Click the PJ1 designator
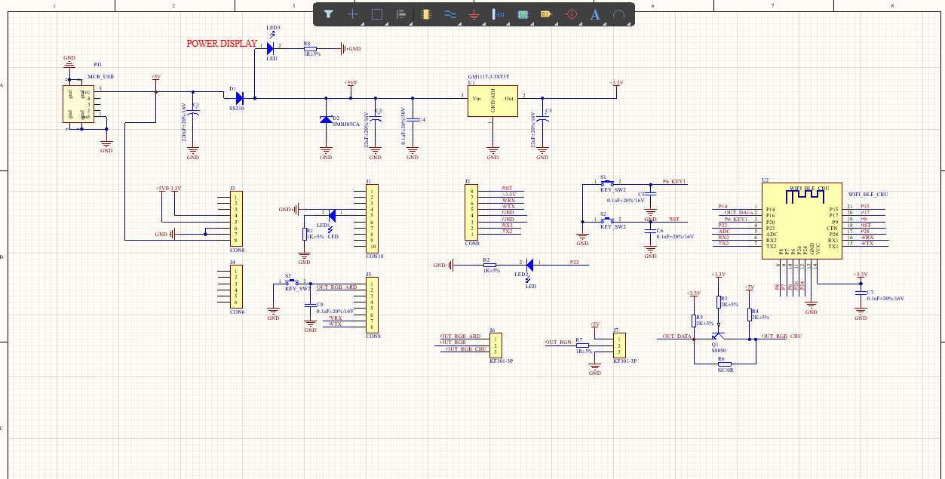945x479 pixels. [97, 65]
